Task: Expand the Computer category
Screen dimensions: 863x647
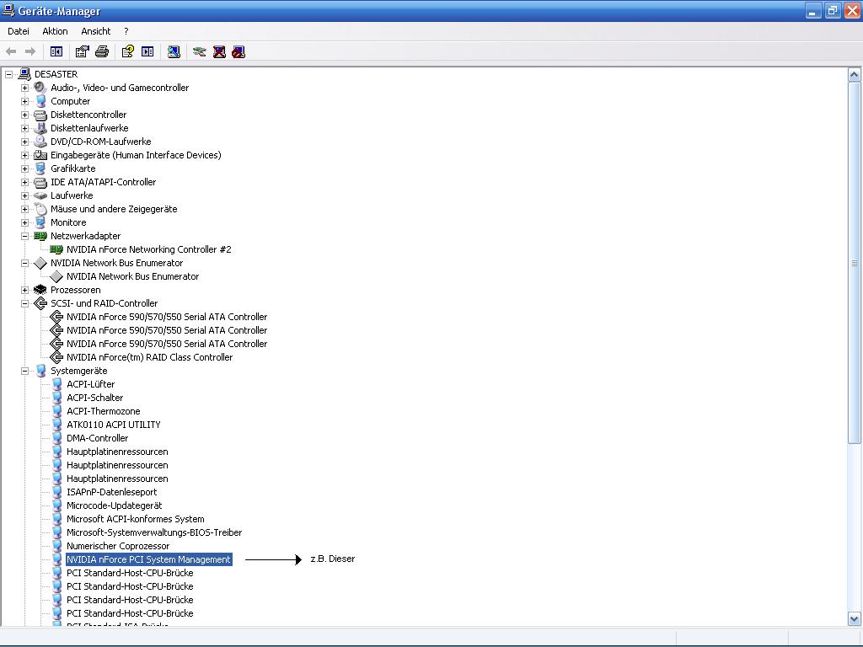Action: 24,101
